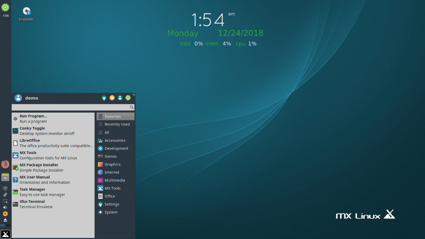This screenshot has height=239, width=425.
Task: Open the Multimedia category
Action: click(x=116, y=180)
